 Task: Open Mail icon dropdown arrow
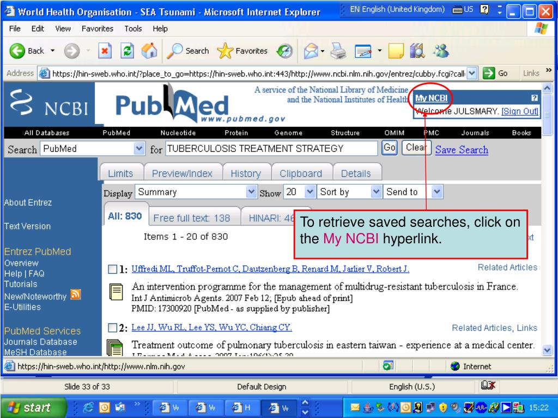pos(323,51)
